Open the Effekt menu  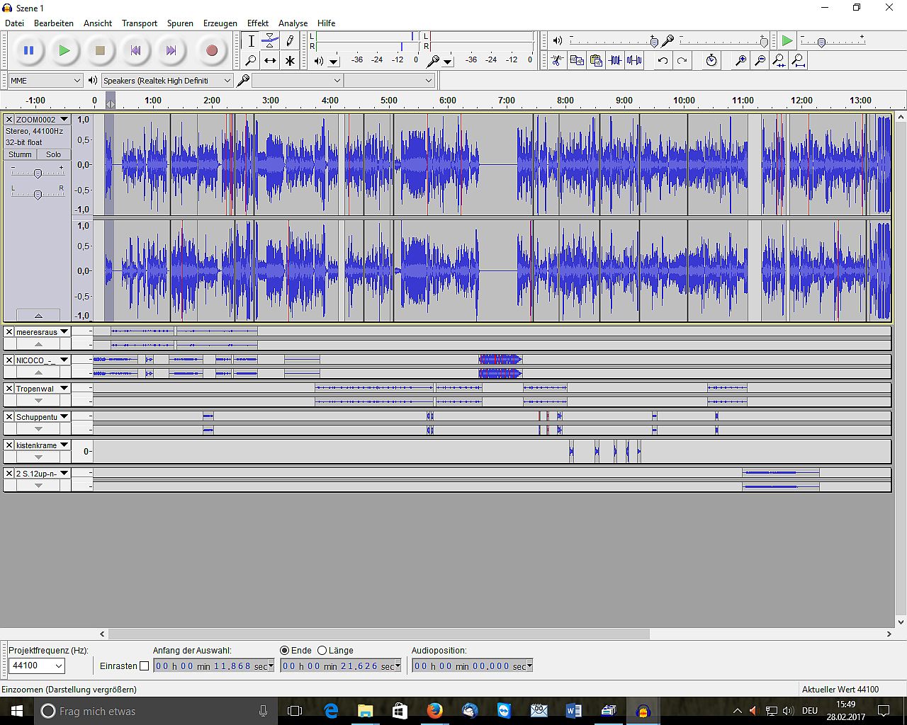click(257, 23)
